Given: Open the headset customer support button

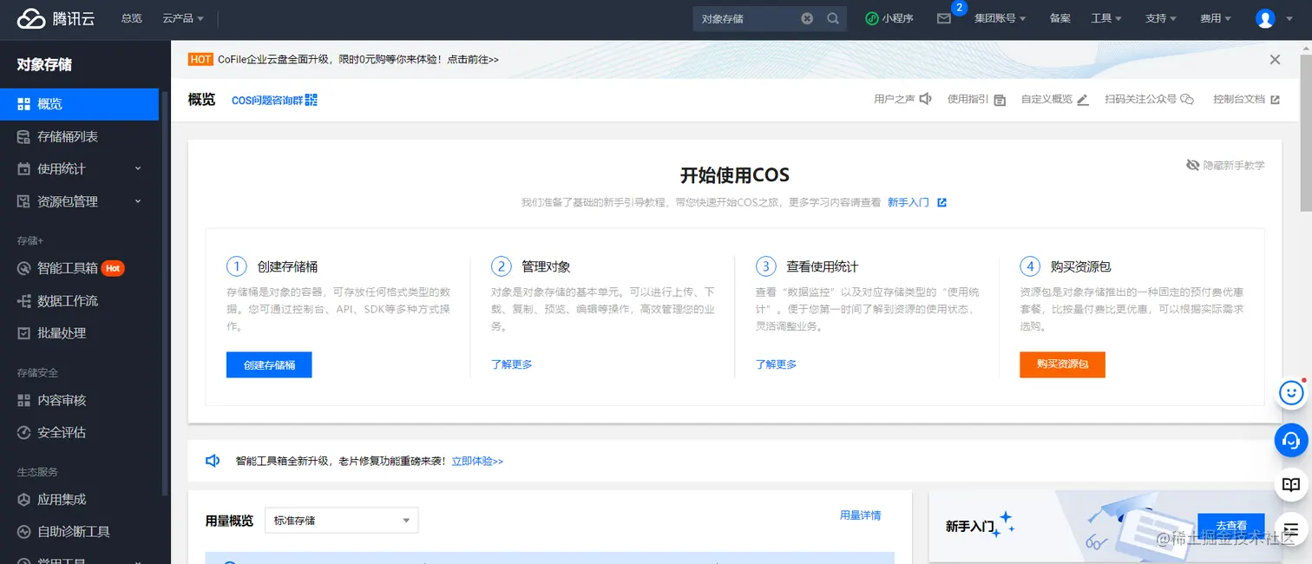Looking at the screenshot, I should click(x=1292, y=440).
